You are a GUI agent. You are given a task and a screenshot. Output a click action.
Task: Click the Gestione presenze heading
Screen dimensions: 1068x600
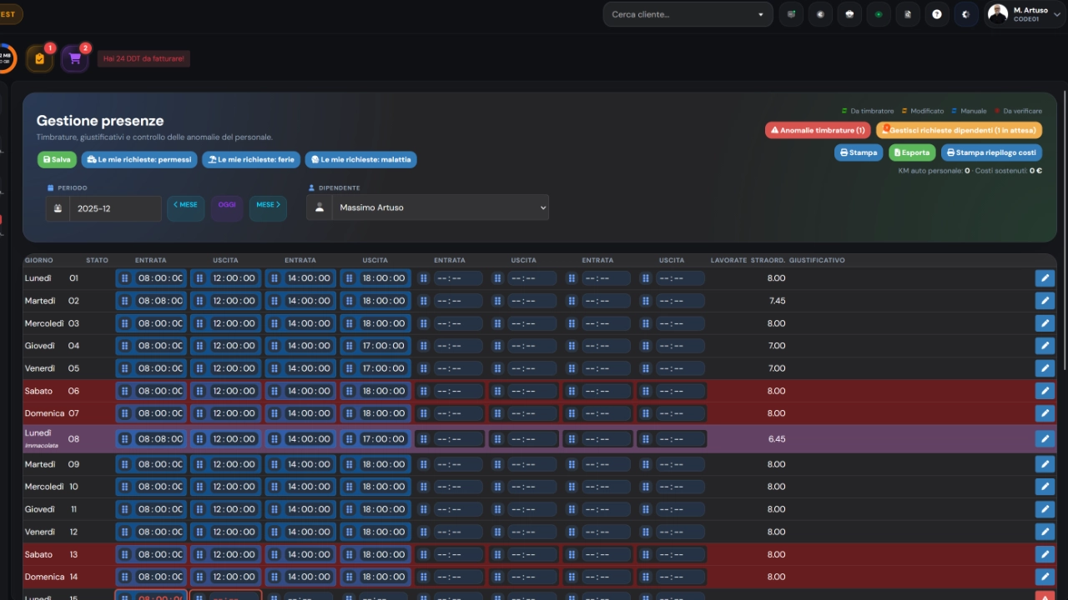click(x=100, y=121)
